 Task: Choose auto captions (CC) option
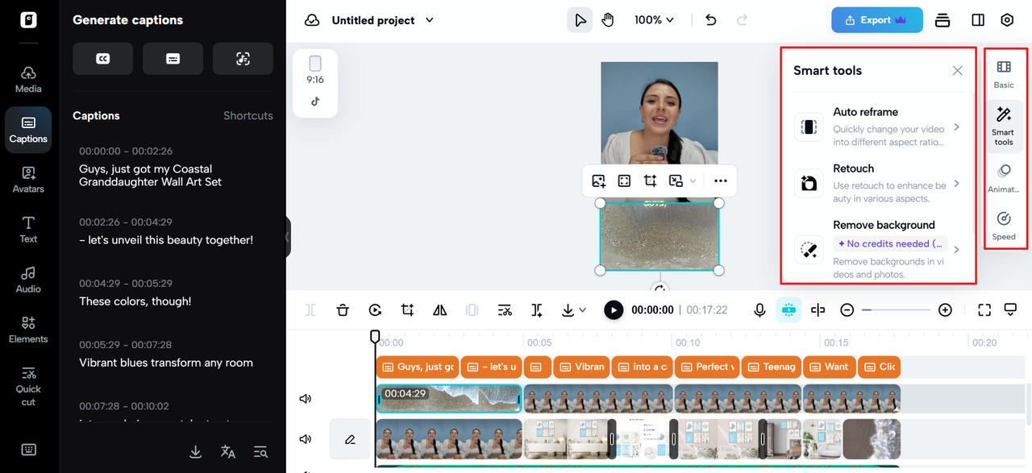pos(102,59)
